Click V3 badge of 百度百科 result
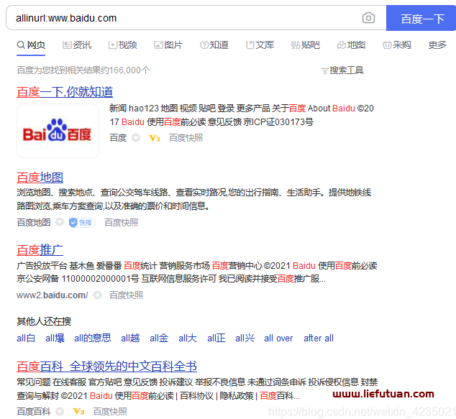456x419 pixels. tap(78, 411)
